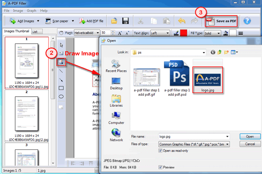Click the Copy icon in toolbar
The image size is (262, 174).
154,21
